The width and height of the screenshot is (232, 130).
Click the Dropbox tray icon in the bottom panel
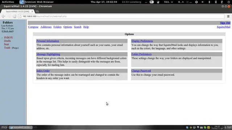187,127
